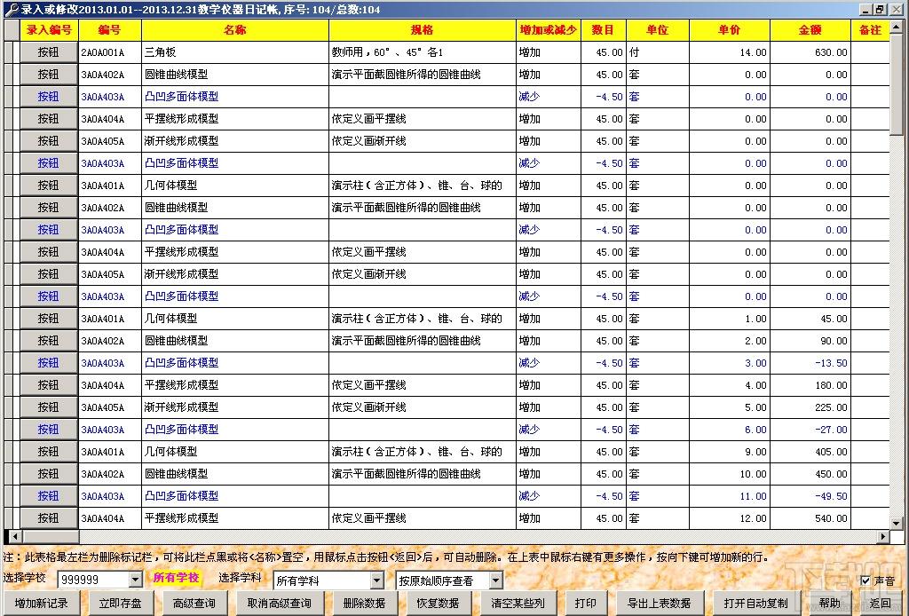Click the 增加或减少 column header
Image resolution: width=909 pixels, height=616 pixels.
coord(548,30)
